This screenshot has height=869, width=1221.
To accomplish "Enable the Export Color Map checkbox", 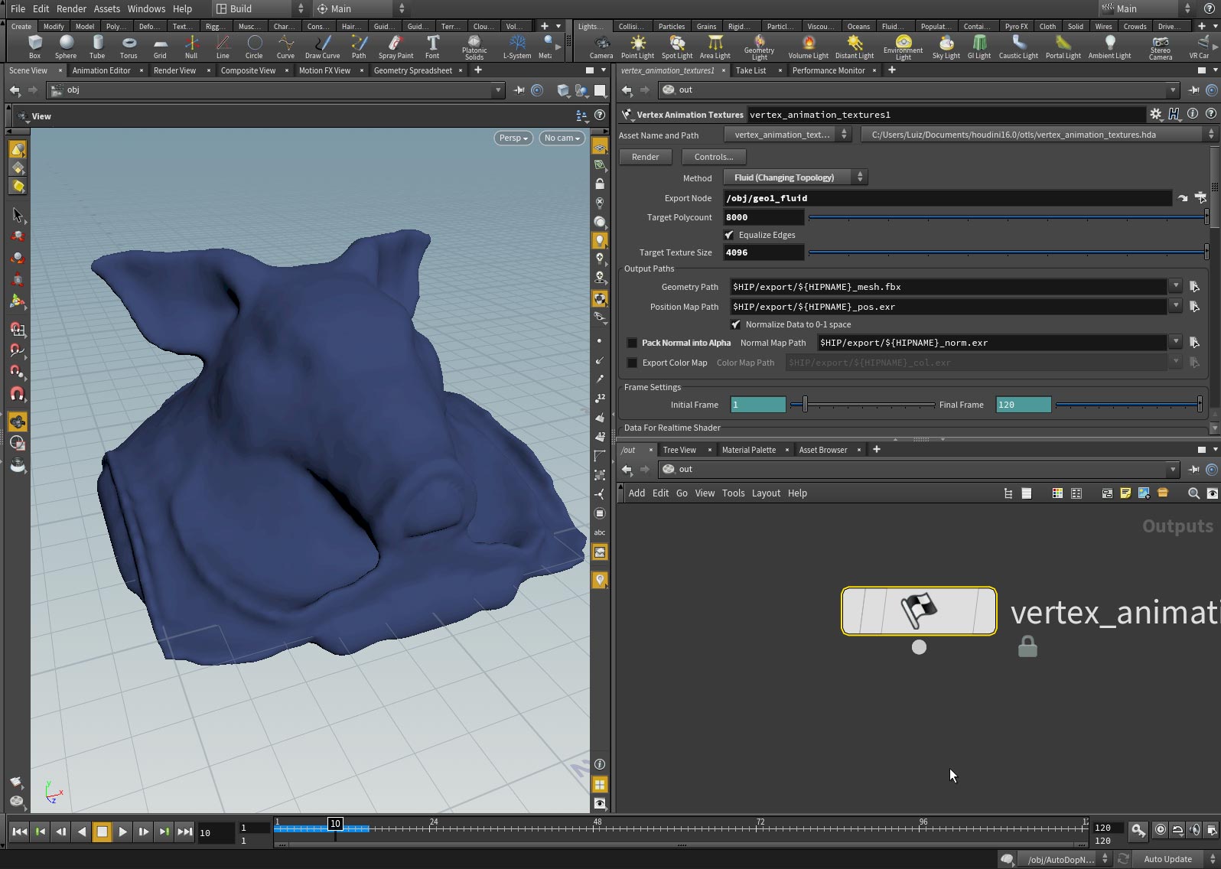I will pos(632,363).
